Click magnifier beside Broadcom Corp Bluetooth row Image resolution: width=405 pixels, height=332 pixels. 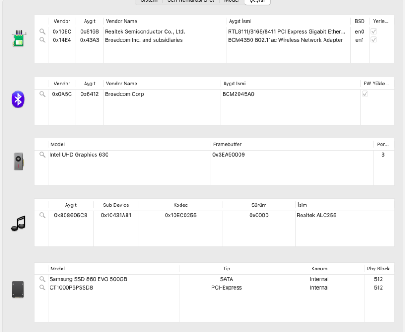[42, 94]
